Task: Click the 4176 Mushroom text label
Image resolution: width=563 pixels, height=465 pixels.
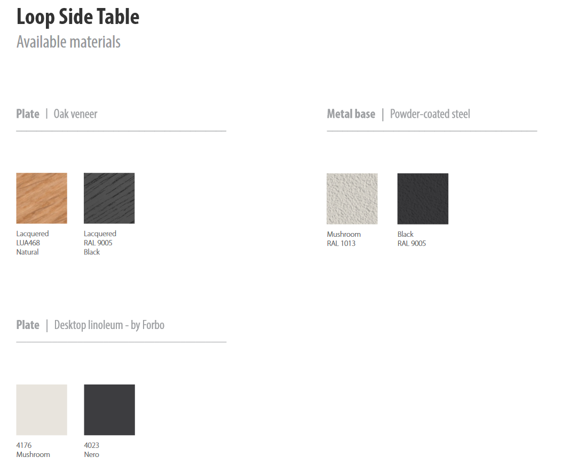Action: point(33,450)
